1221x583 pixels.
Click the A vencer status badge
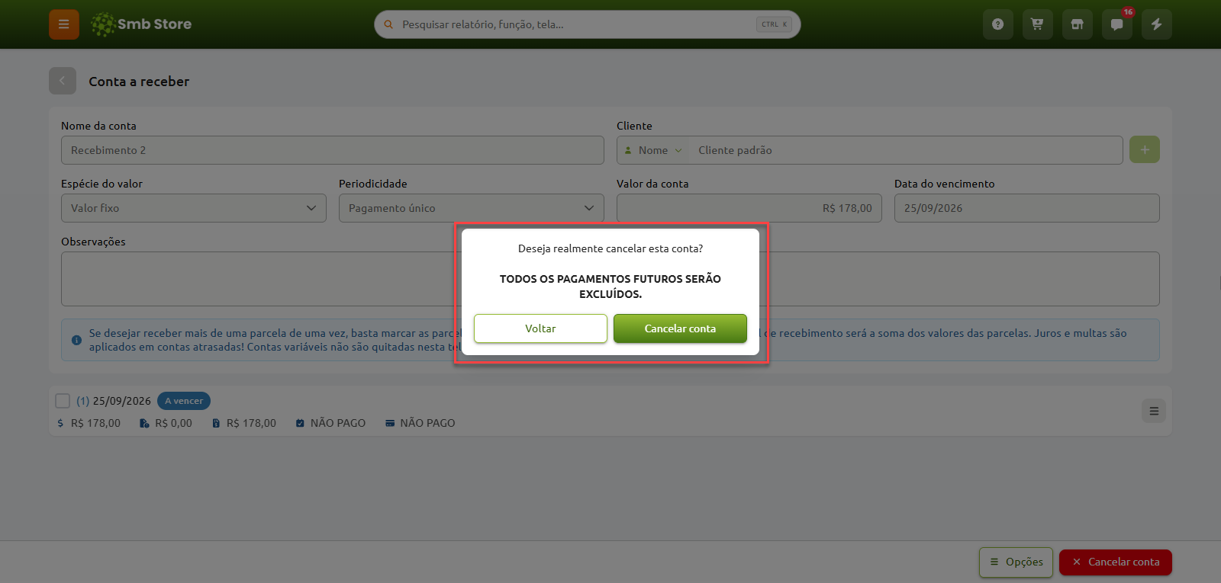(184, 401)
